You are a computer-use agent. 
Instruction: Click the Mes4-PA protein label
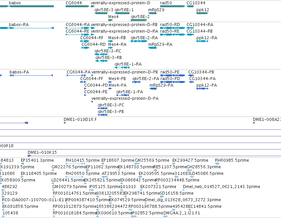118,85
